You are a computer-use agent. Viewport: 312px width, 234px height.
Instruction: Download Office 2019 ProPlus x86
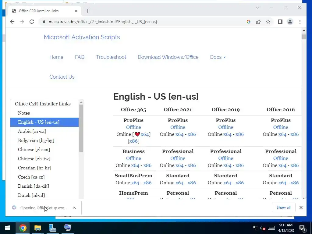click(x=239, y=134)
